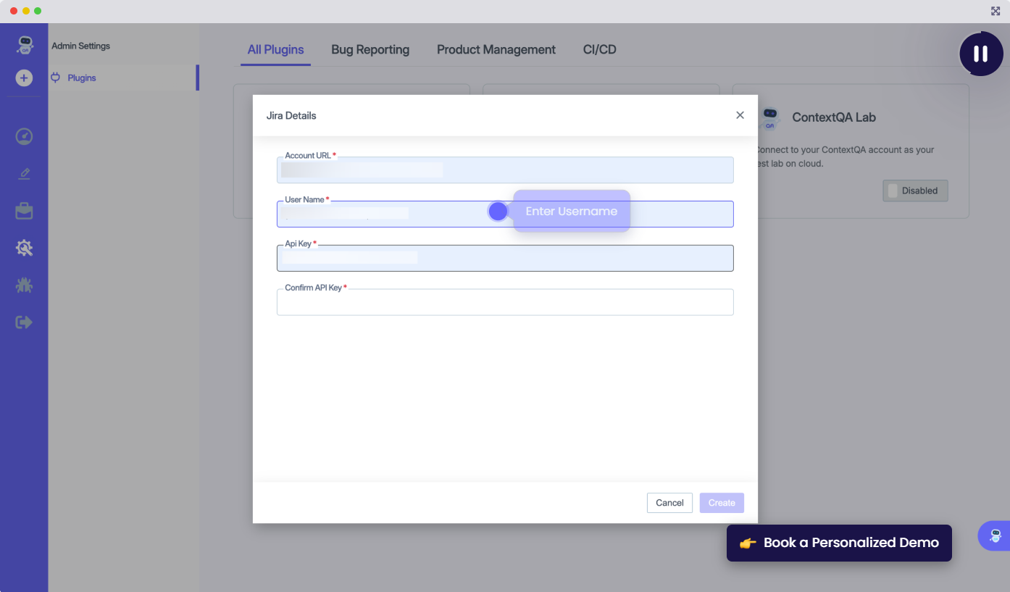The width and height of the screenshot is (1010, 592).
Task: Close the Jira Details dialog
Action: point(740,115)
